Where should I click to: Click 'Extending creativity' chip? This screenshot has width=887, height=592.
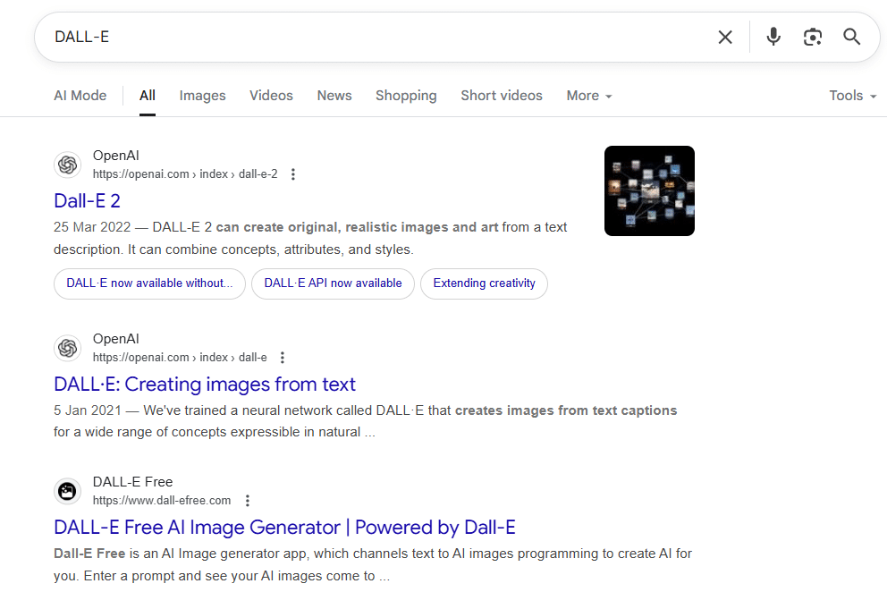pos(485,283)
